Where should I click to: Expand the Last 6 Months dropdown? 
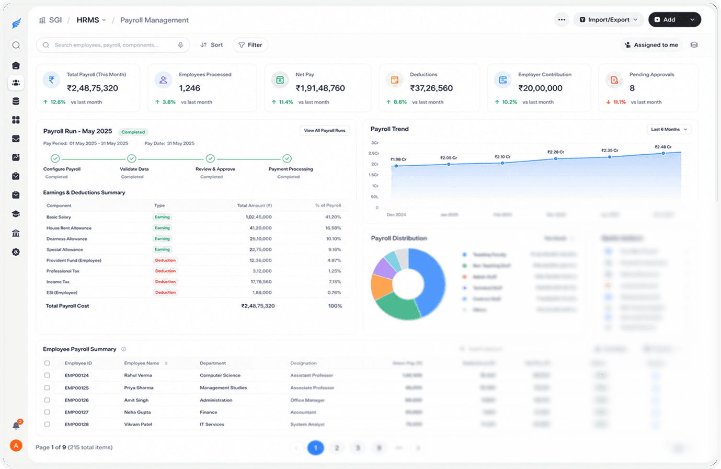point(669,129)
